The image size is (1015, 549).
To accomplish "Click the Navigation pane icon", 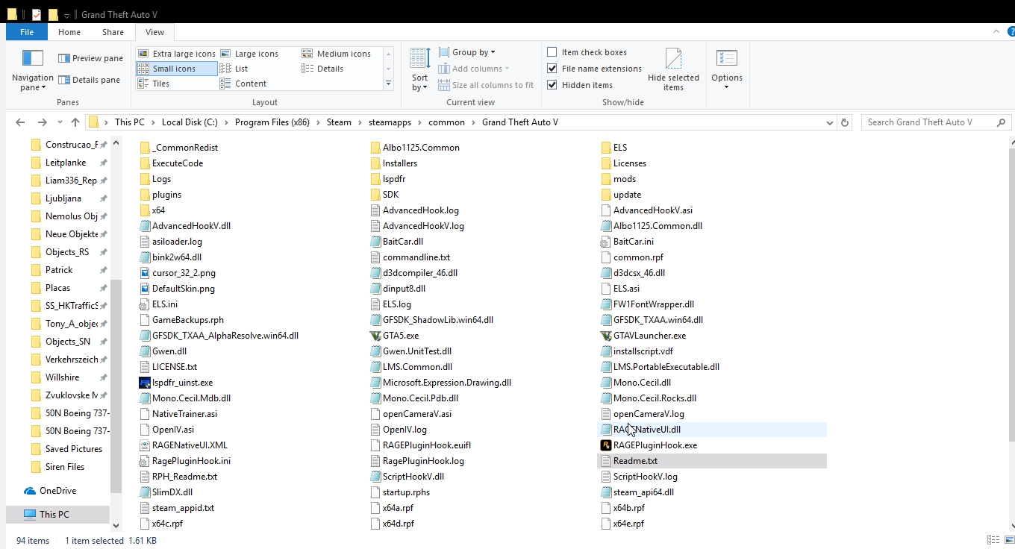I will click(33, 58).
